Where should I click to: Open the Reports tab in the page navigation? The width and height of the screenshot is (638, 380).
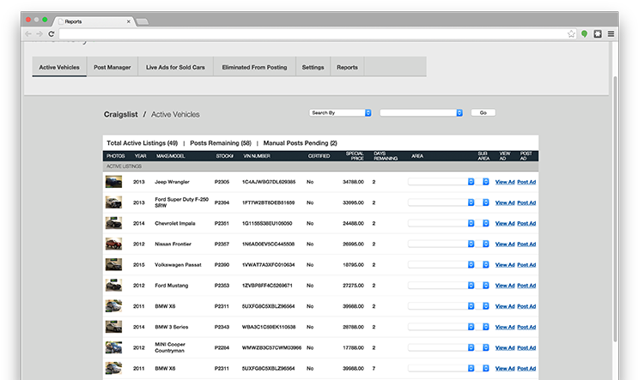[x=347, y=67]
